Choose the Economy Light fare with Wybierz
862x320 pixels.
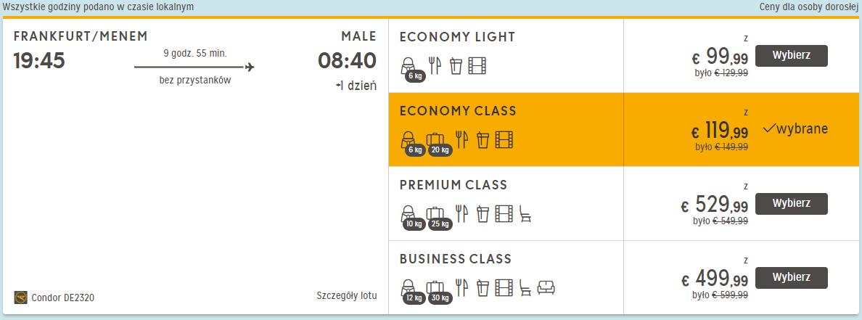[x=791, y=56]
